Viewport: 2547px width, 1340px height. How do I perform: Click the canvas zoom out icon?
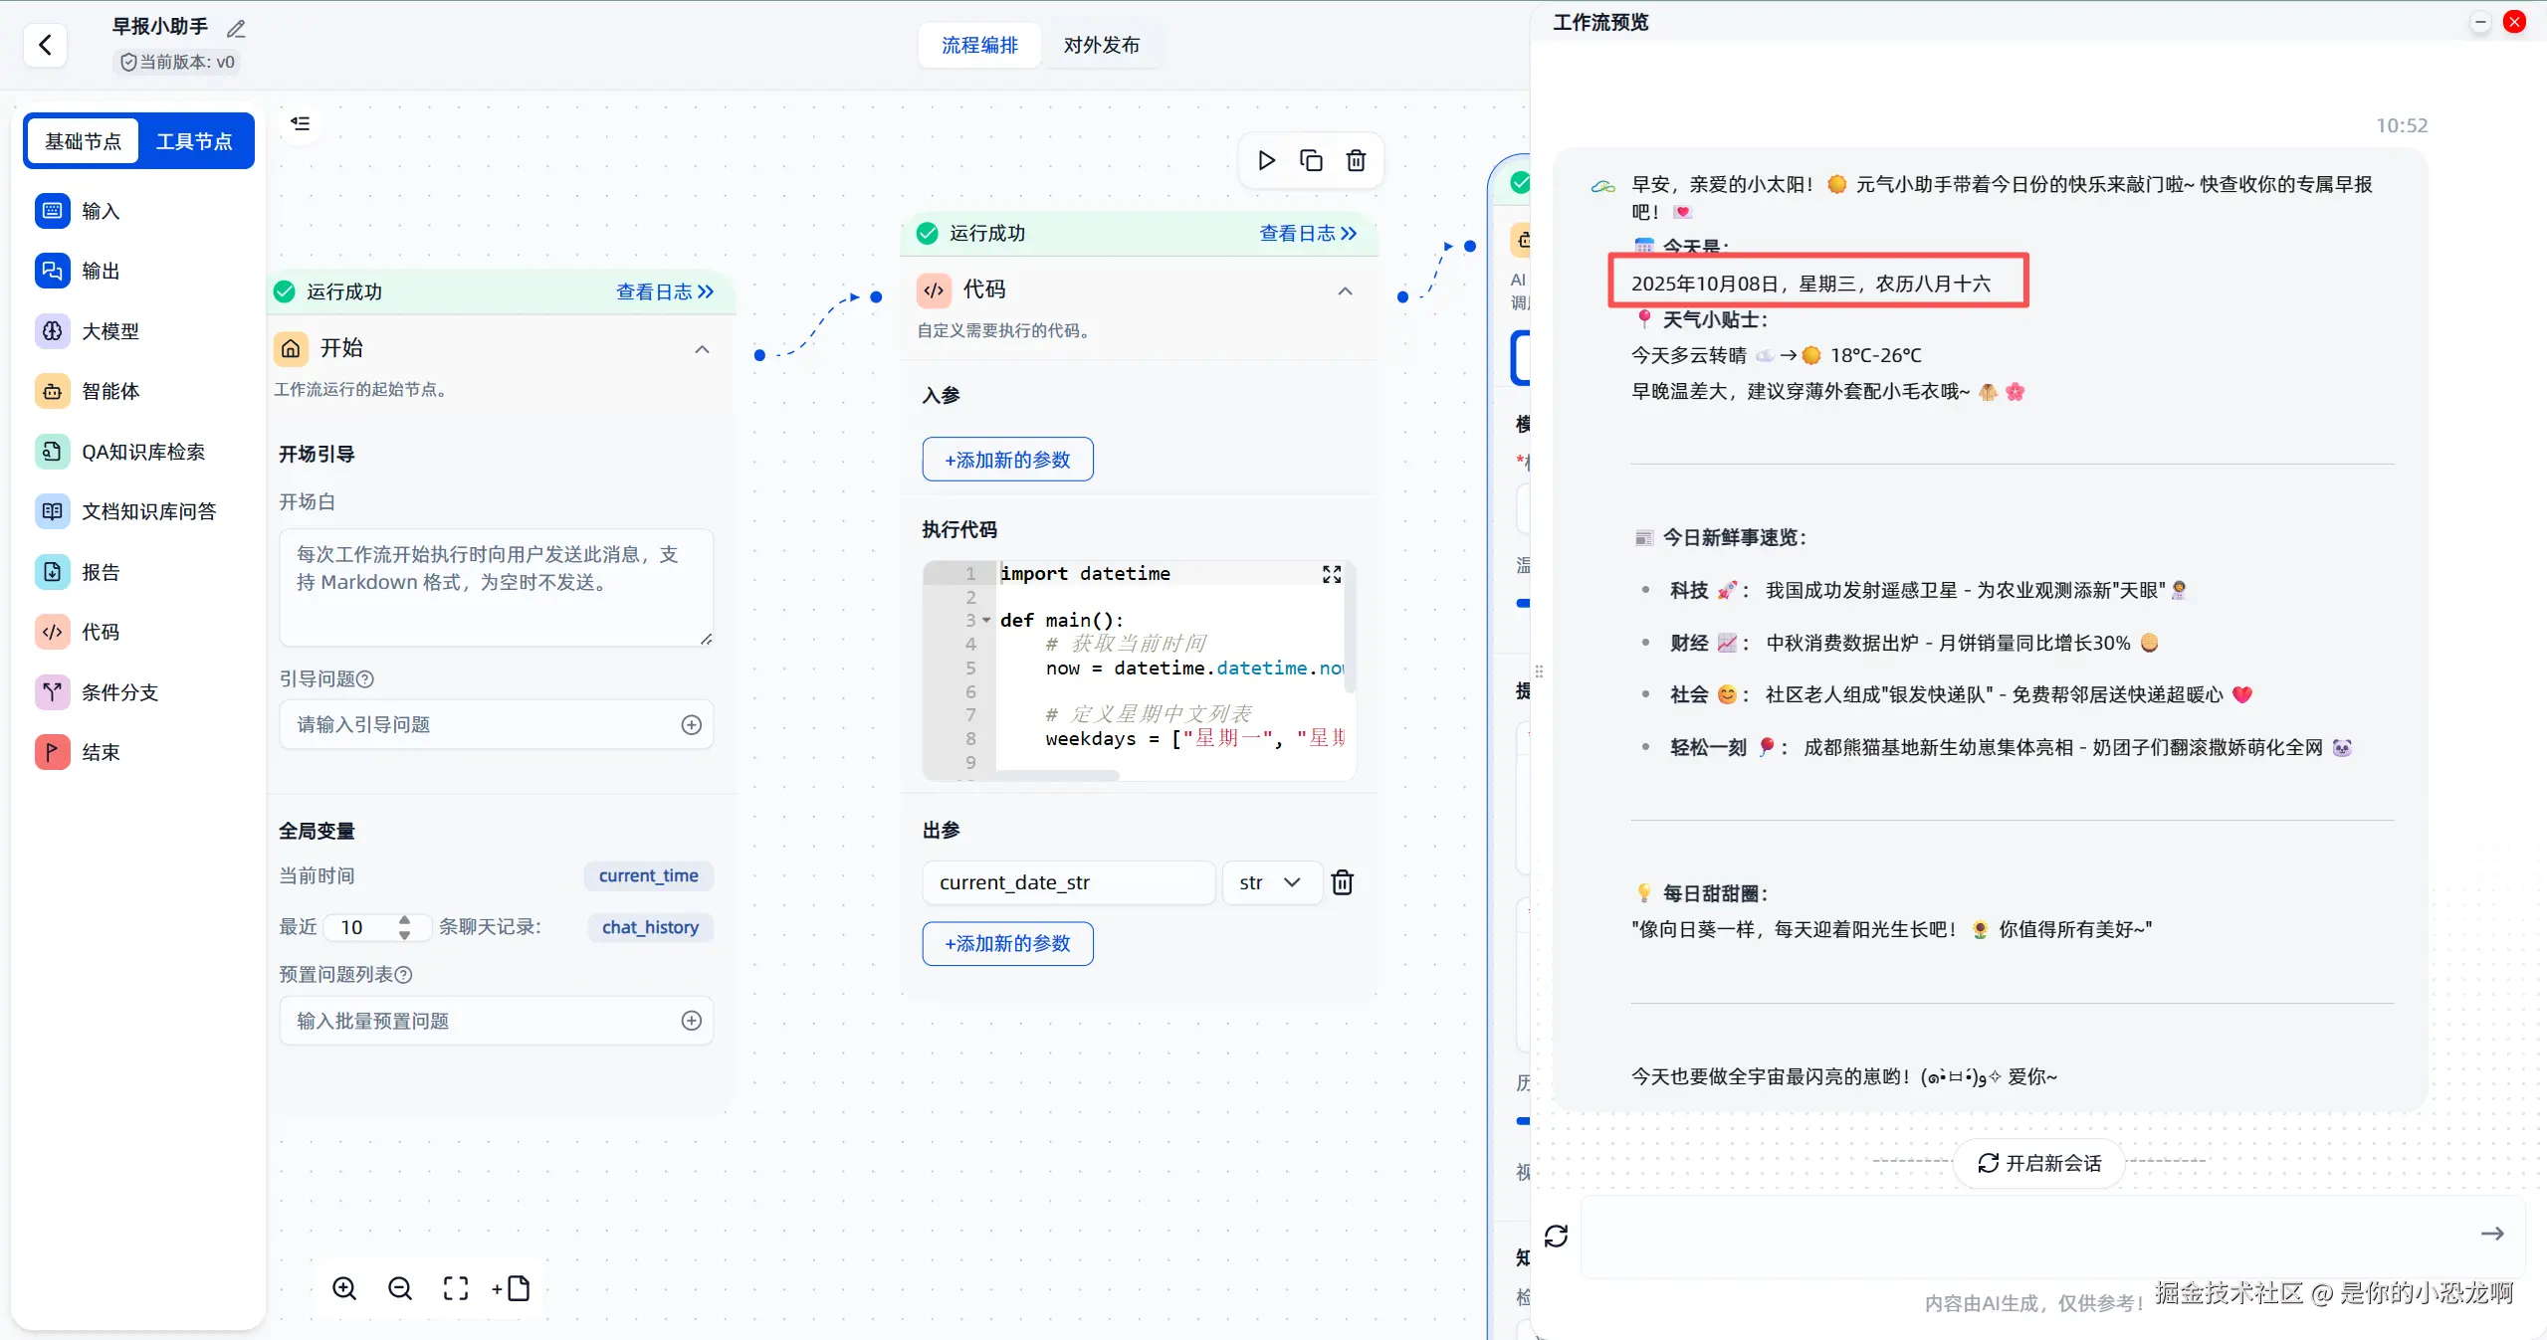[x=400, y=1288]
